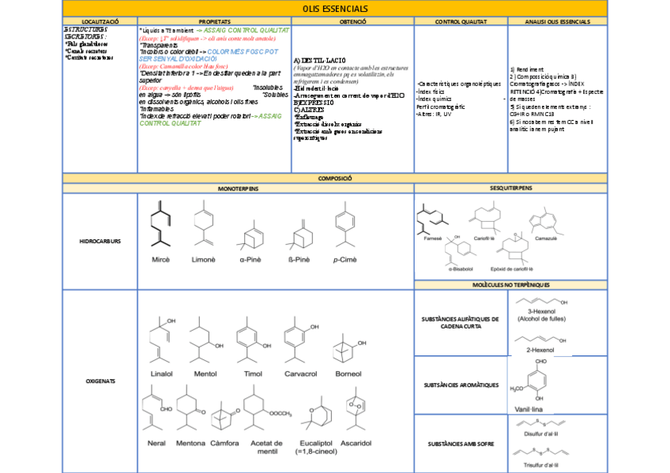
Task: Click the MOLÈCULES NO TERPÈNIQUES header
Action: pyautogui.click(x=511, y=285)
